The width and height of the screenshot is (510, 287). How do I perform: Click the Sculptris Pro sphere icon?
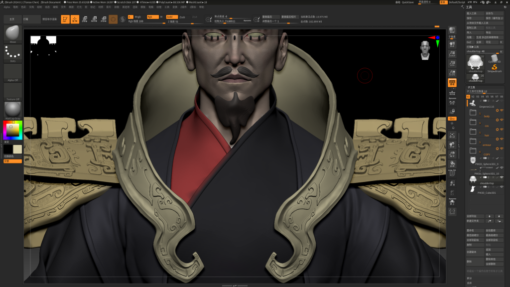123,19
